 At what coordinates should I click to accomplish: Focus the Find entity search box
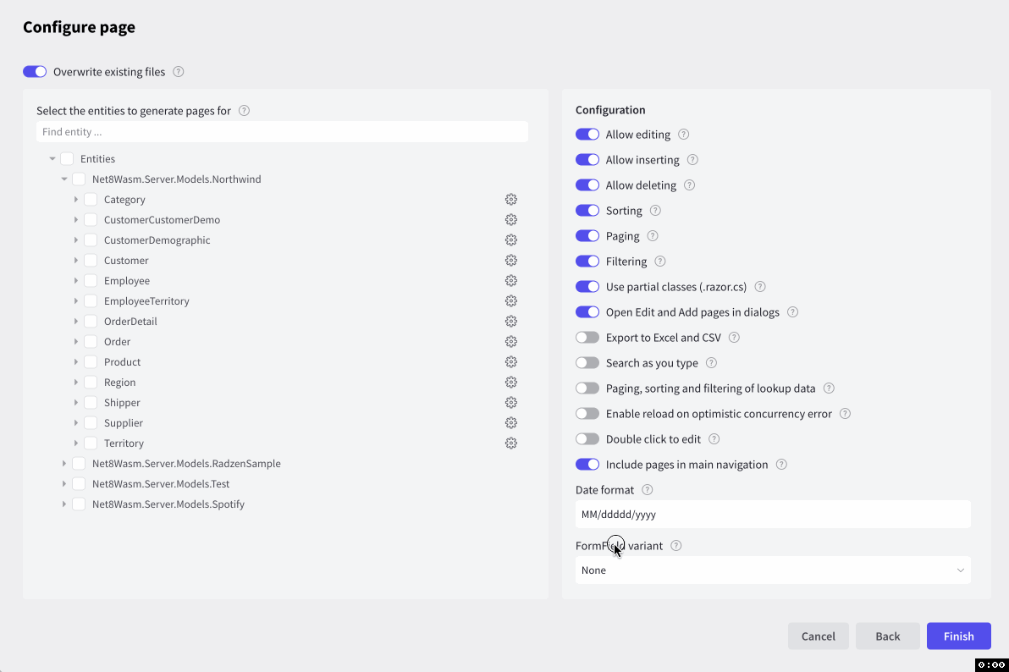coord(282,132)
